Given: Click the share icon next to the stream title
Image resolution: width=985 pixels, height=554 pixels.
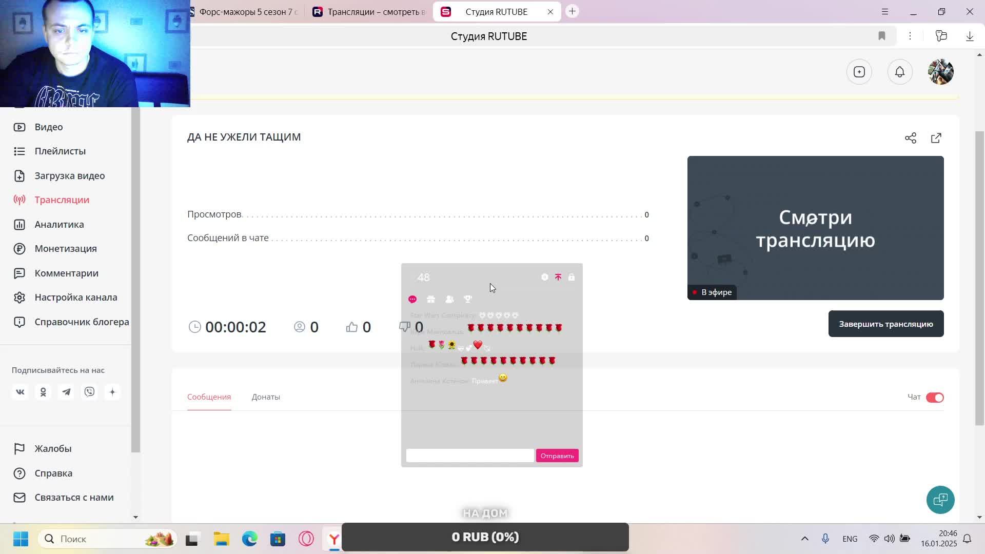Looking at the screenshot, I should click(911, 138).
